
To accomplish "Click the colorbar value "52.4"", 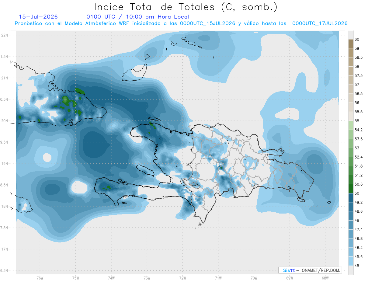I will click(x=358, y=157).
